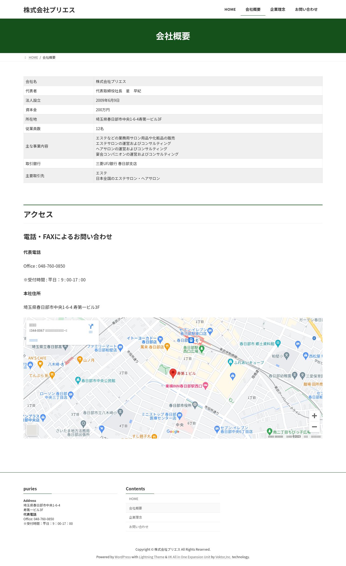The width and height of the screenshot is (346, 566).
Task: Click 代表取締役社長 星 早紀 table cell
Action: click(208, 91)
